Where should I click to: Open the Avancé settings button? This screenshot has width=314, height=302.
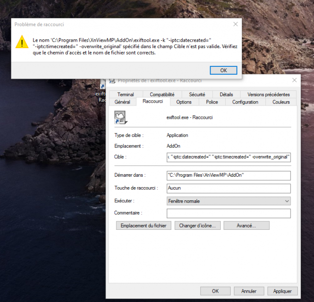[246, 226]
